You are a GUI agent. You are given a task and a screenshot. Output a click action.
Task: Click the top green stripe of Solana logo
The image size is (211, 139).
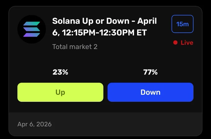[32, 24]
